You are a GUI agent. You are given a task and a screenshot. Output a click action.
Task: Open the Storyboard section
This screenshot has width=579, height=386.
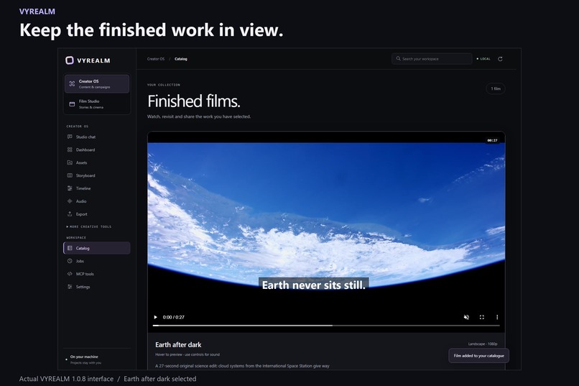pos(97,175)
